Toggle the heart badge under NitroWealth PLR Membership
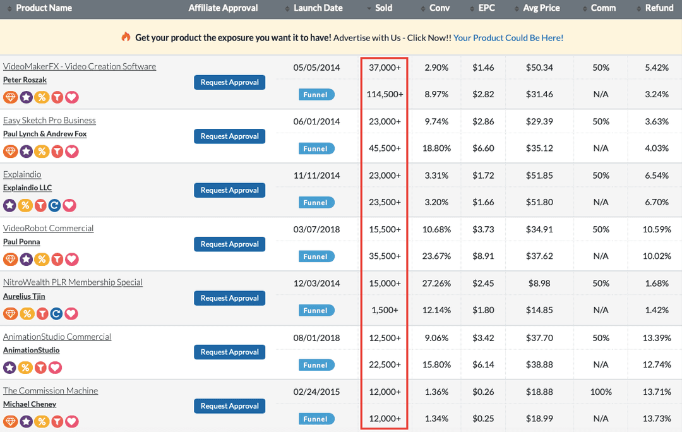This screenshot has height=432, width=682. pos(71,313)
